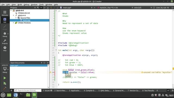Click warning icon on line 26
The width and height of the screenshot is (174, 98).
(51, 72)
